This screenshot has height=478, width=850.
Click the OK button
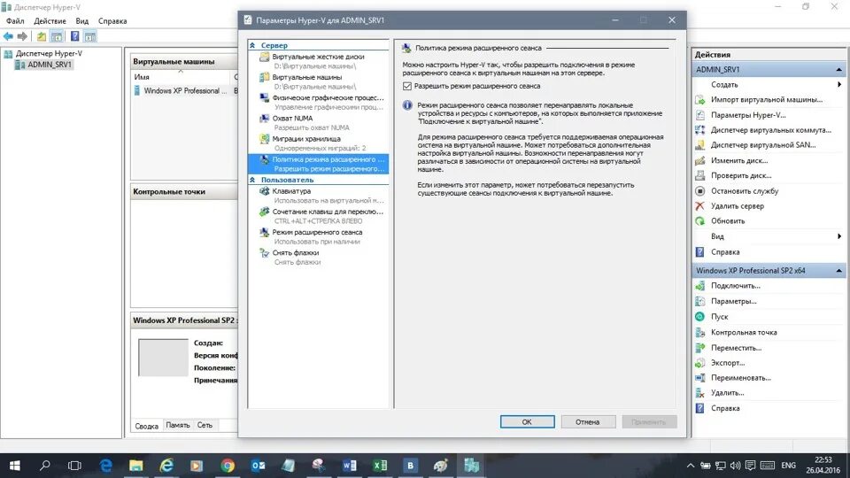click(x=527, y=421)
